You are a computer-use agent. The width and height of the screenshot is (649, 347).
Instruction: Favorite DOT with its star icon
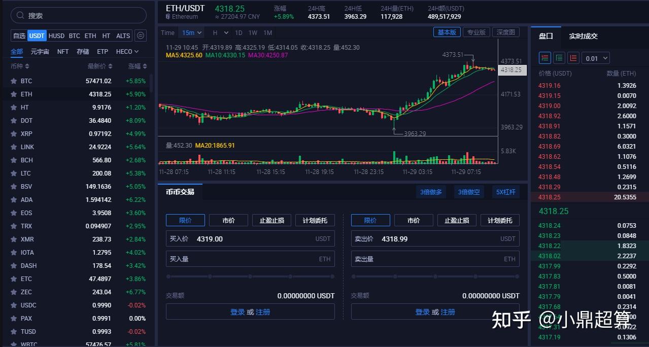[x=13, y=120]
